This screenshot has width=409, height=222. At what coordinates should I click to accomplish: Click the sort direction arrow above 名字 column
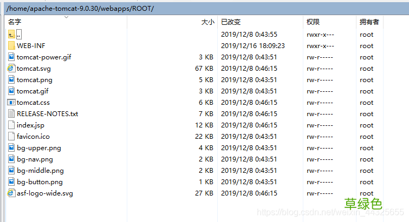tap(66, 17)
